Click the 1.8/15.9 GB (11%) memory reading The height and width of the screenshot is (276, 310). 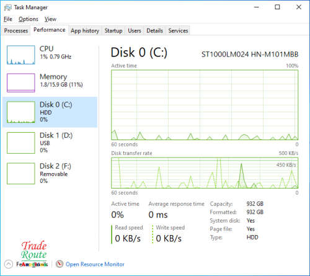61,84
